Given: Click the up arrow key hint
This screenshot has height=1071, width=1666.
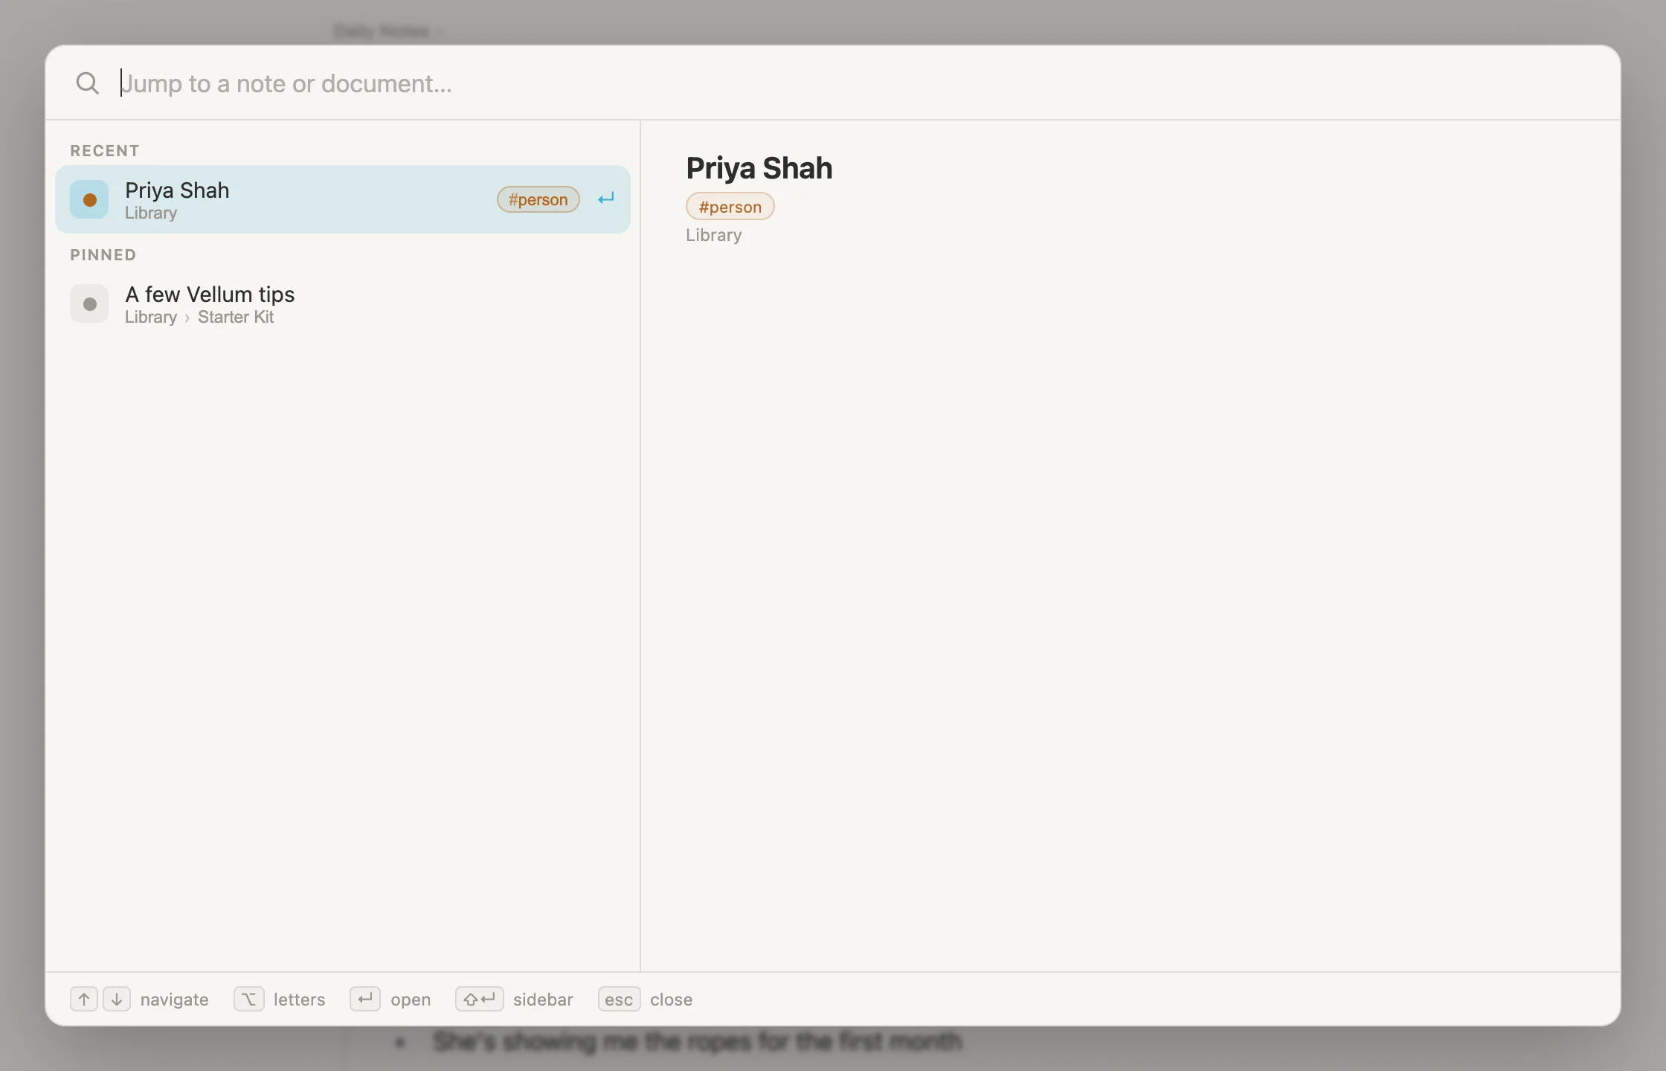Looking at the screenshot, I should (x=84, y=999).
